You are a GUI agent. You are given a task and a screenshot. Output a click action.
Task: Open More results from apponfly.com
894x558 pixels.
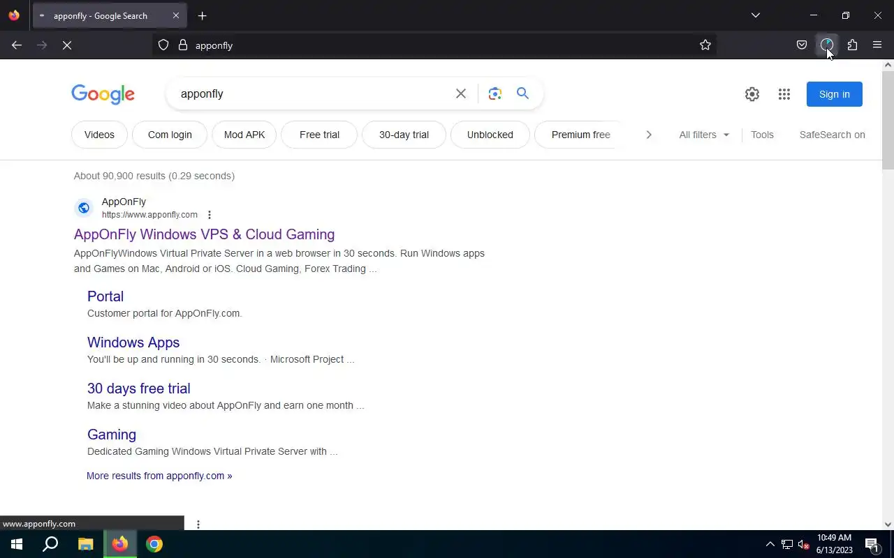pyautogui.click(x=159, y=476)
